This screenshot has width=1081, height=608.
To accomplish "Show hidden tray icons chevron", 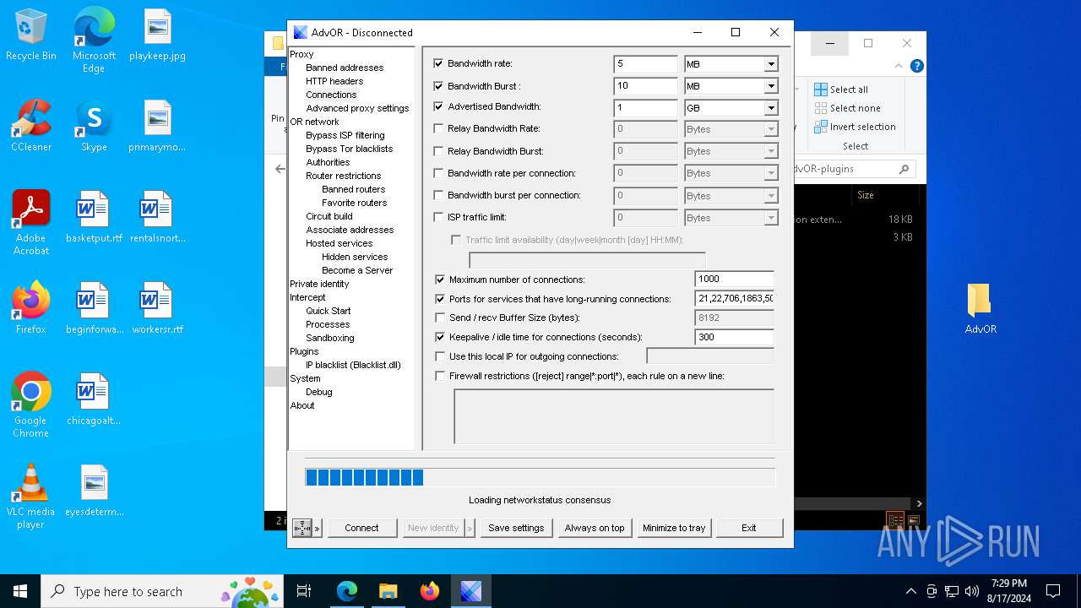I will coord(910,591).
